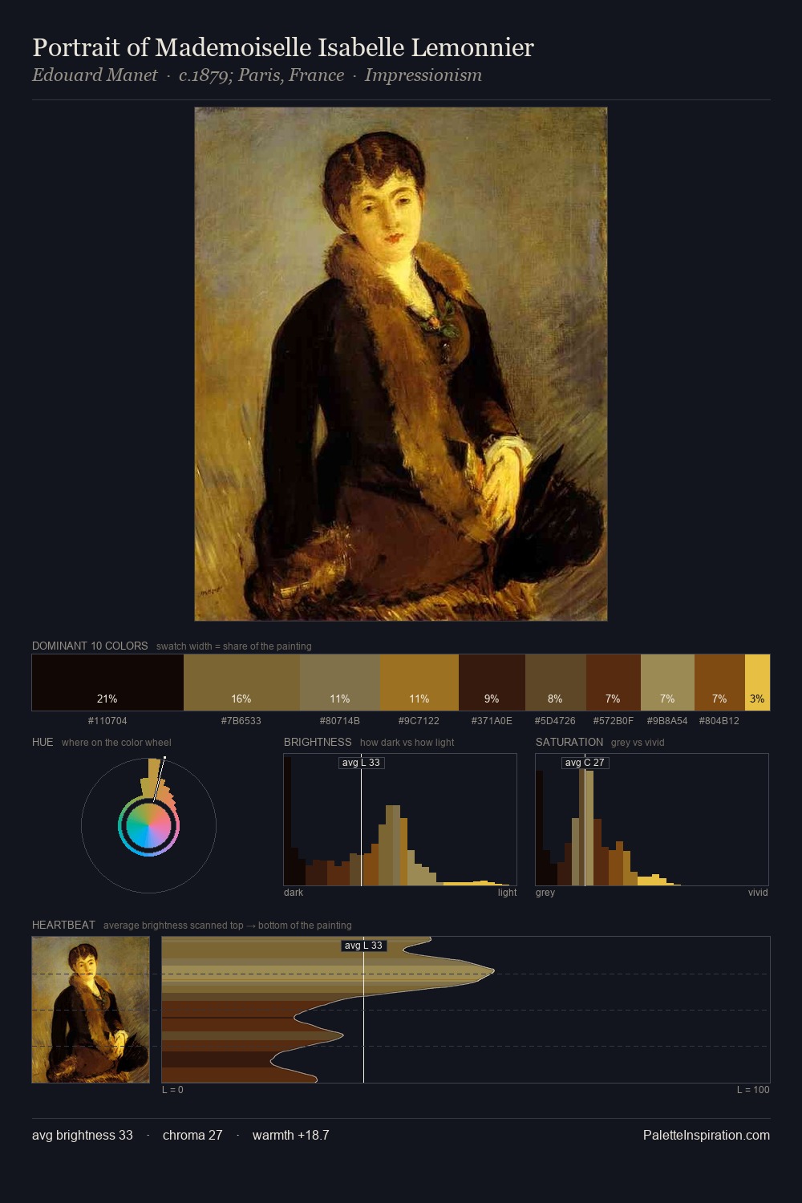Click the hex code '#9C7122'
802x1203 pixels.
pos(419,721)
